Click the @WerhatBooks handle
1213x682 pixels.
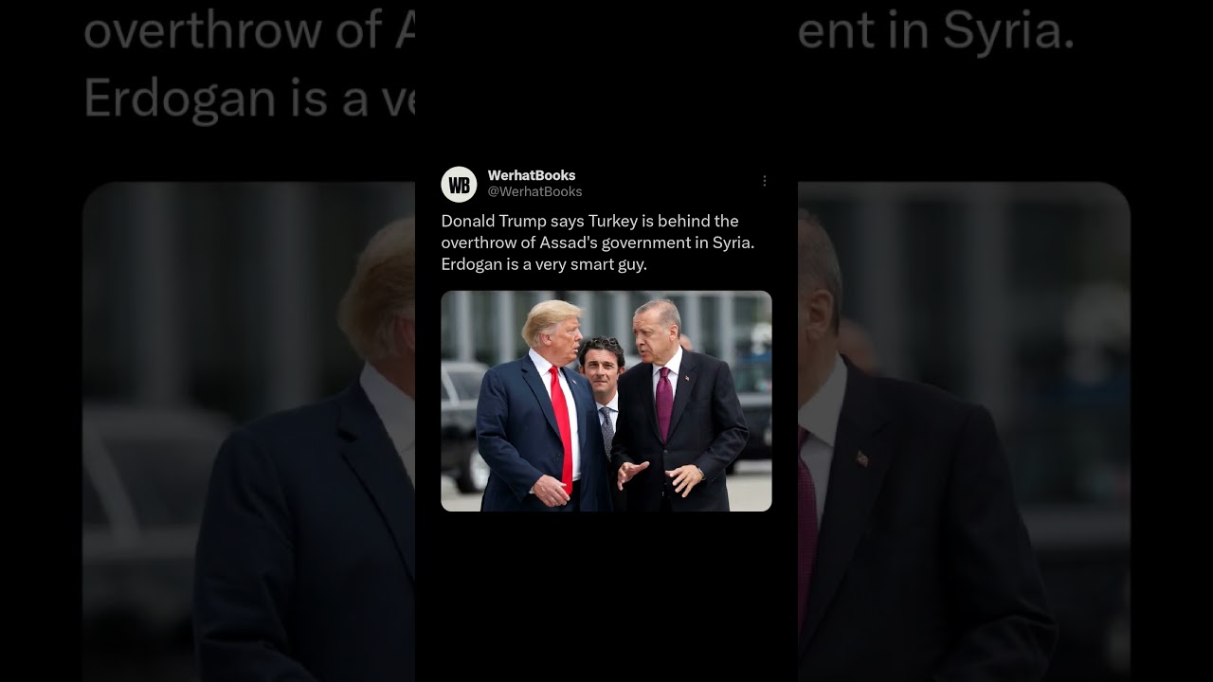click(534, 191)
